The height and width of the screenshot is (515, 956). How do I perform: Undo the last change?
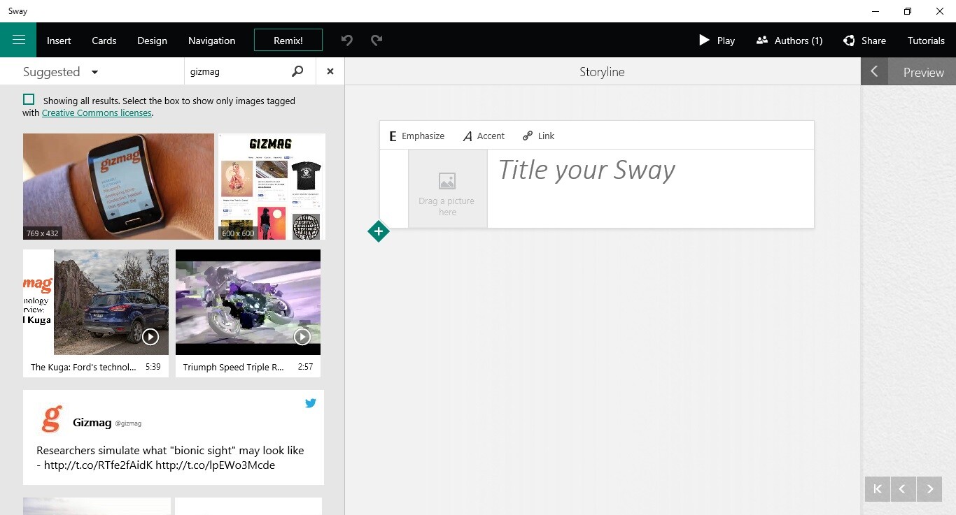tap(346, 40)
